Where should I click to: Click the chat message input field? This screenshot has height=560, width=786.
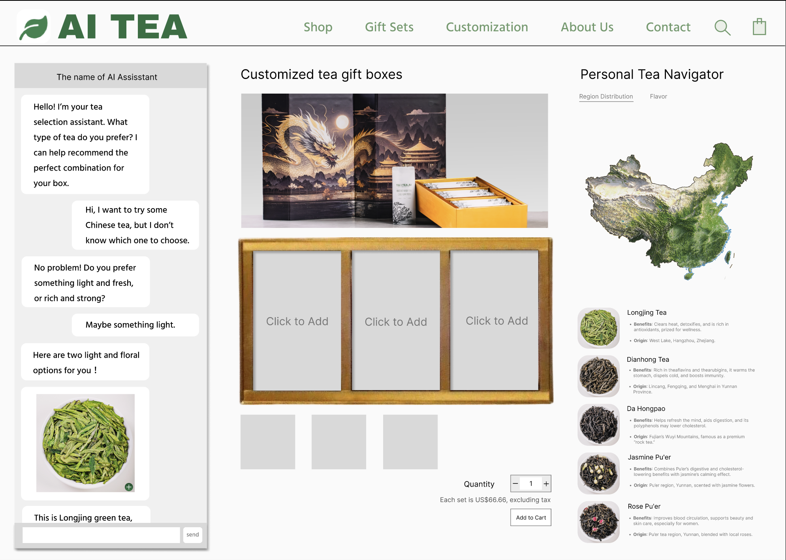click(101, 535)
